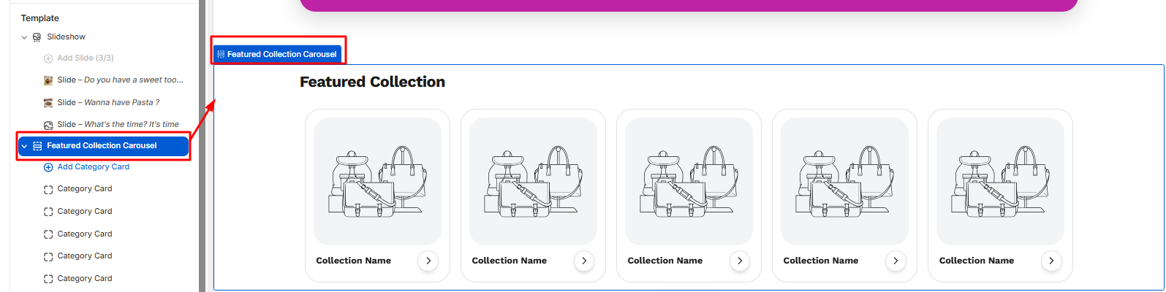
Task: Click the fourth card's Collection Name text
Action: (x=820, y=261)
